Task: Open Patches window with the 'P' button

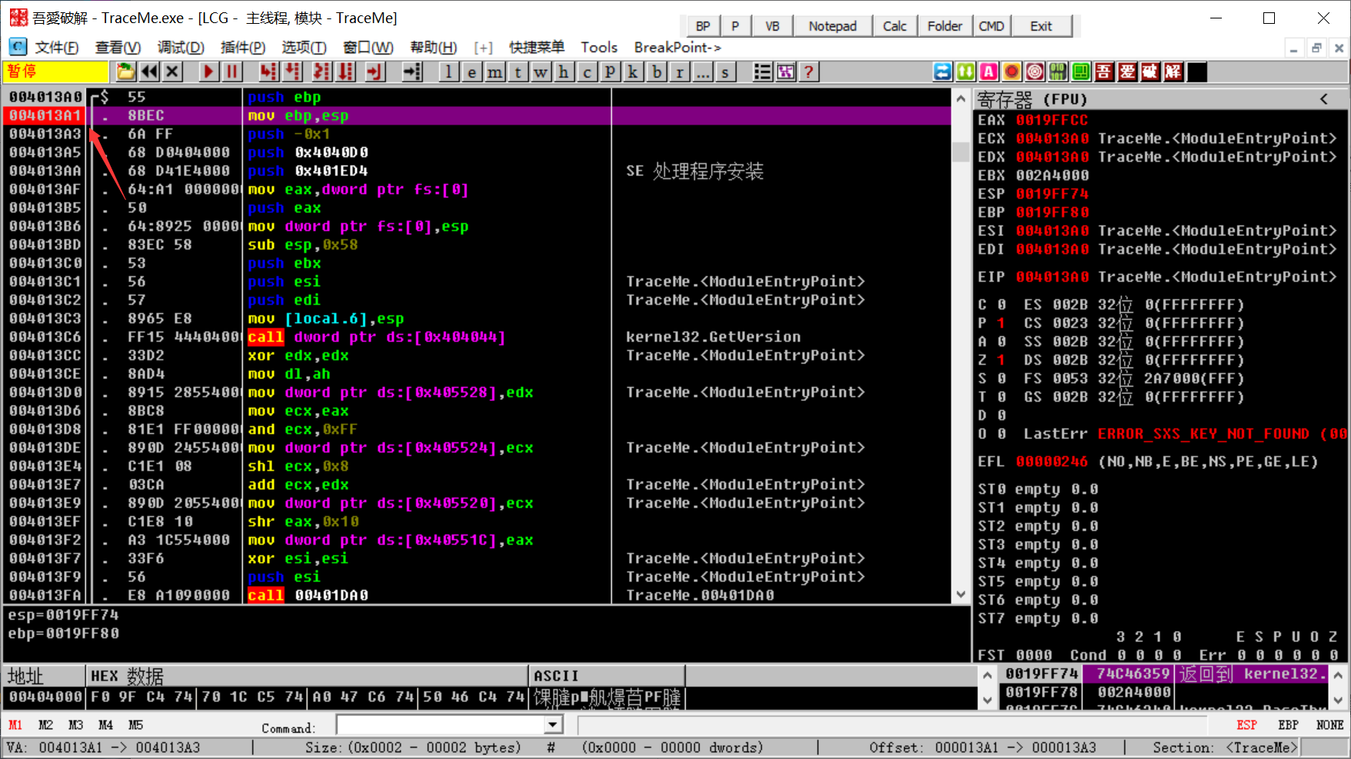Action: click(x=611, y=72)
